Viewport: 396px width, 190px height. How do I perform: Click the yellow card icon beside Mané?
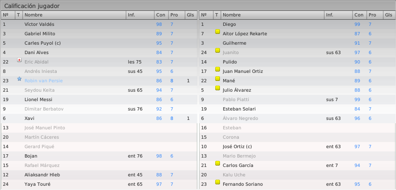(218, 79)
